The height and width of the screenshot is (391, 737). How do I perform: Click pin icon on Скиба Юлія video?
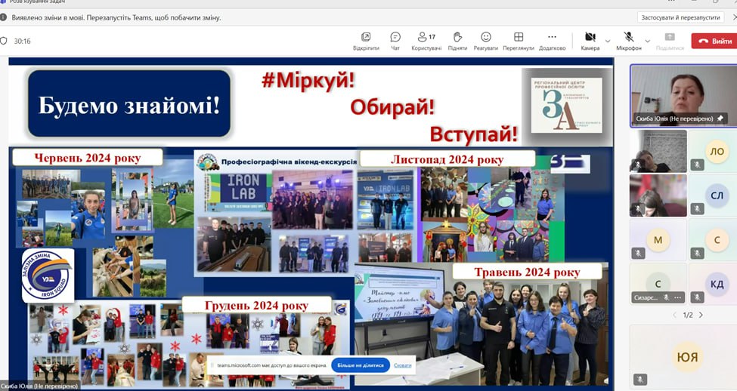pyautogui.click(x=720, y=119)
